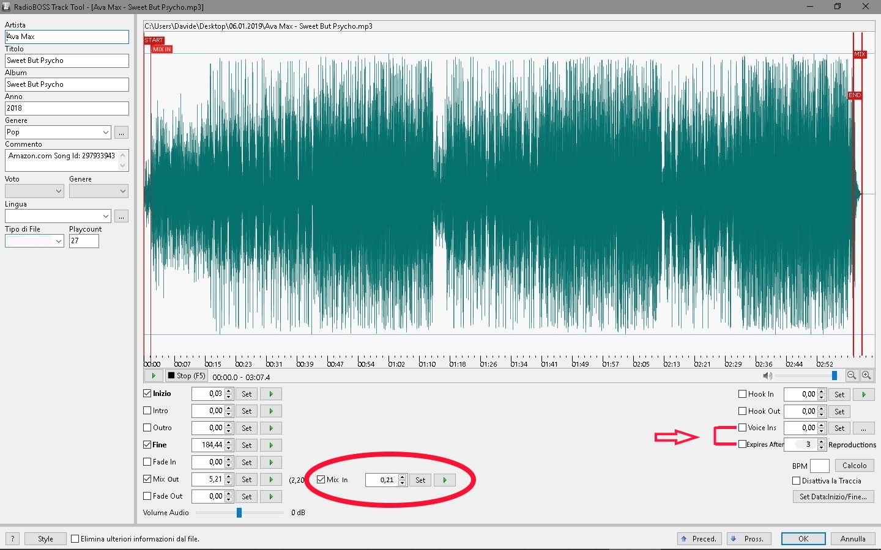Mute audio via the speaker icon
The height and width of the screenshot is (550, 881).
coord(767,376)
